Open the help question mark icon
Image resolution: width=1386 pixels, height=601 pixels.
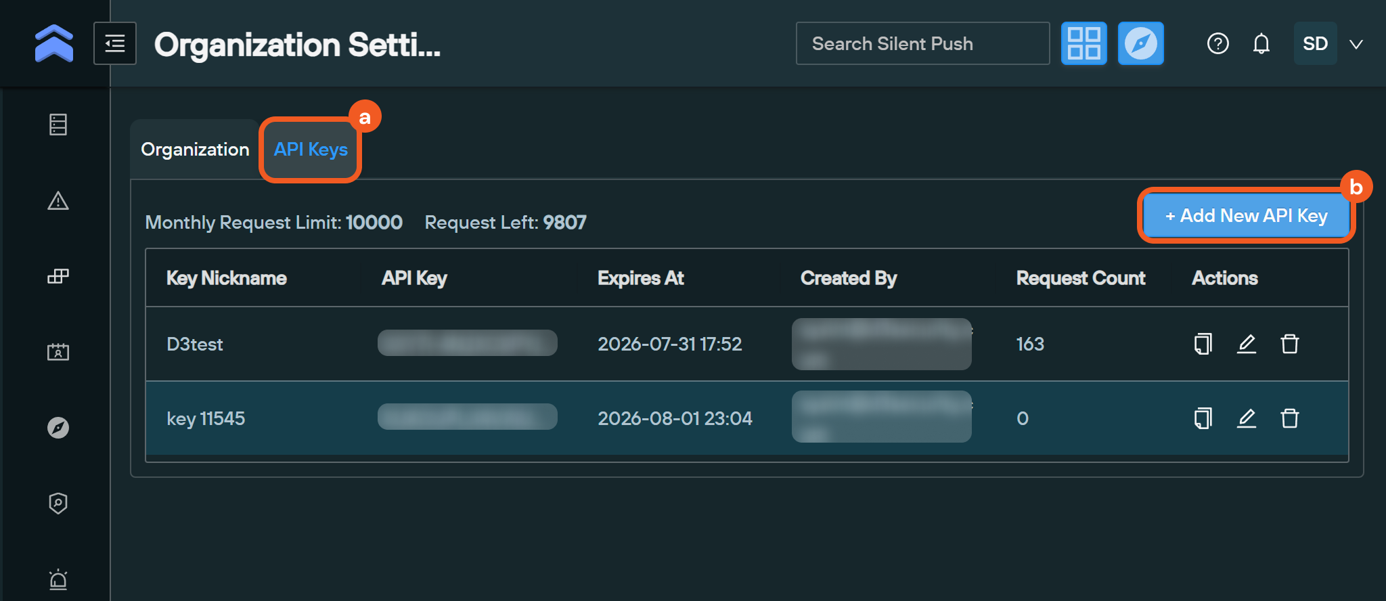pos(1217,43)
